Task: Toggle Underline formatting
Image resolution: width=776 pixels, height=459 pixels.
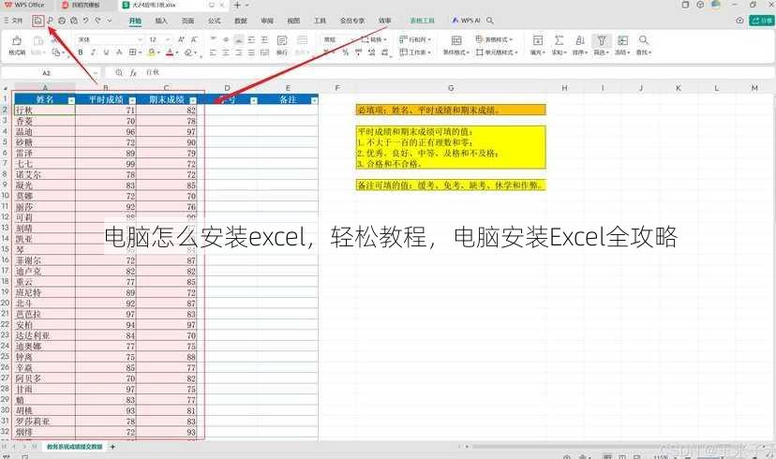Action: [x=106, y=52]
